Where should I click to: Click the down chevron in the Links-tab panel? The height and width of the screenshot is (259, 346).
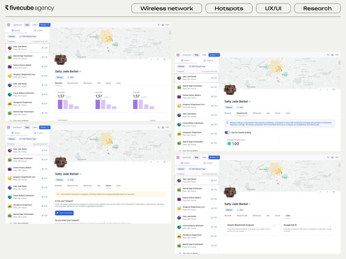[x=327, y=192]
